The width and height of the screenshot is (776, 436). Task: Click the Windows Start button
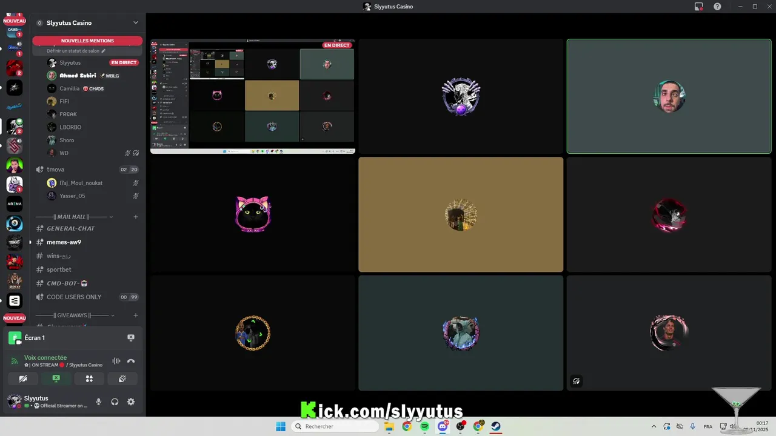(281, 426)
